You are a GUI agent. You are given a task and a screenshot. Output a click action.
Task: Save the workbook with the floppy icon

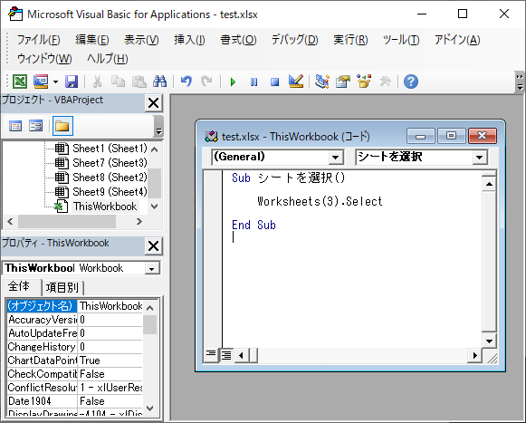[72, 82]
